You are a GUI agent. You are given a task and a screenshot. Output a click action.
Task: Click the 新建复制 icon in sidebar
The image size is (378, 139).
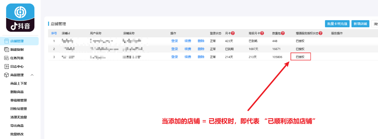pos(7,49)
